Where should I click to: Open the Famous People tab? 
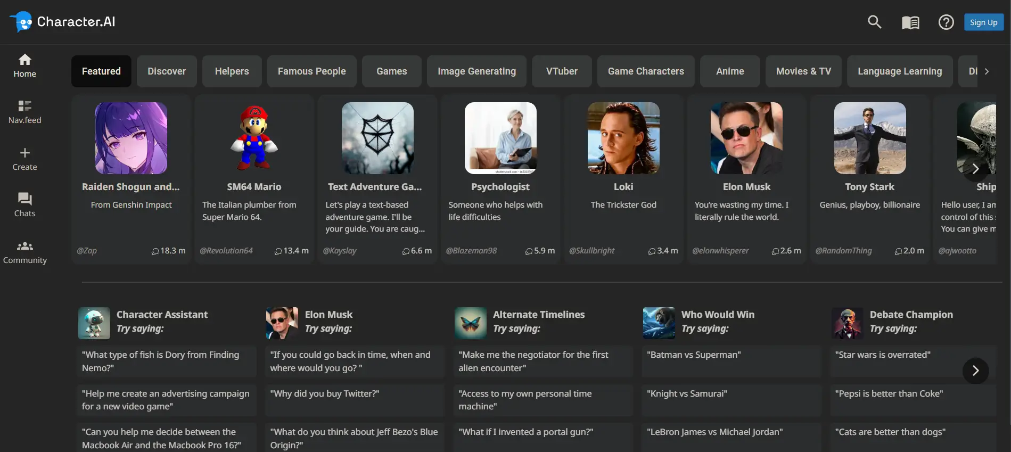[x=312, y=71]
